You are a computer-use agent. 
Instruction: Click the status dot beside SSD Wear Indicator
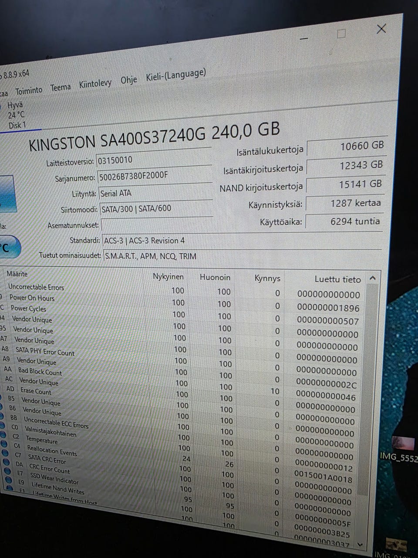coord(8,470)
